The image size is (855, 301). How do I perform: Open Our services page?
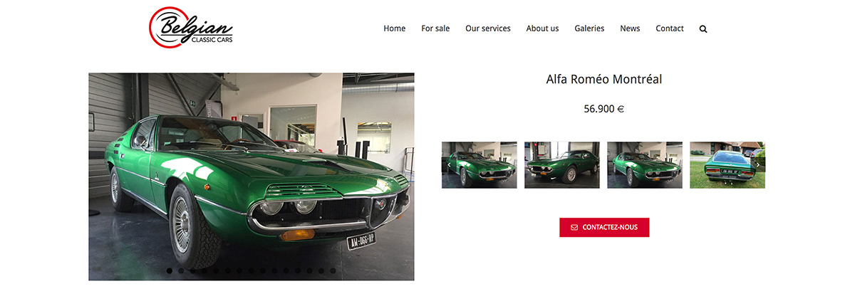(x=488, y=28)
